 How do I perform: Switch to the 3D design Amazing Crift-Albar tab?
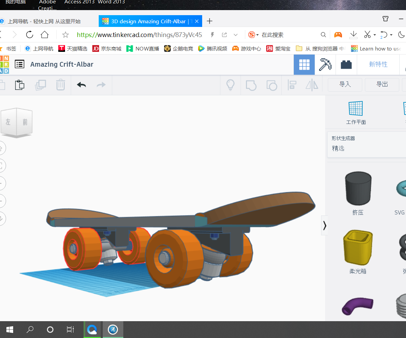(x=146, y=21)
